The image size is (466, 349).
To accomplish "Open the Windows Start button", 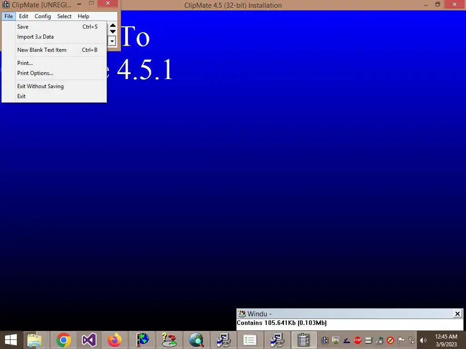I will click(11, 340).
